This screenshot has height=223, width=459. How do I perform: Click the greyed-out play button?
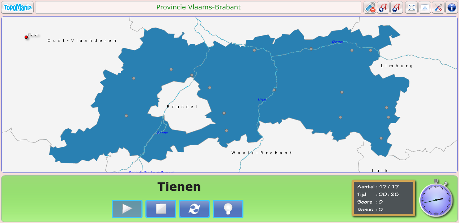(127, 209)
